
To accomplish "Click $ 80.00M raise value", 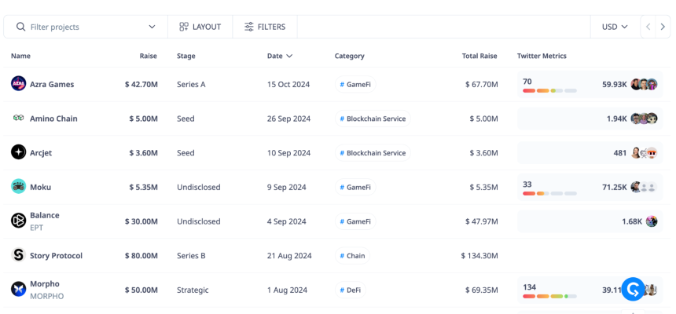I will point(141,255).
